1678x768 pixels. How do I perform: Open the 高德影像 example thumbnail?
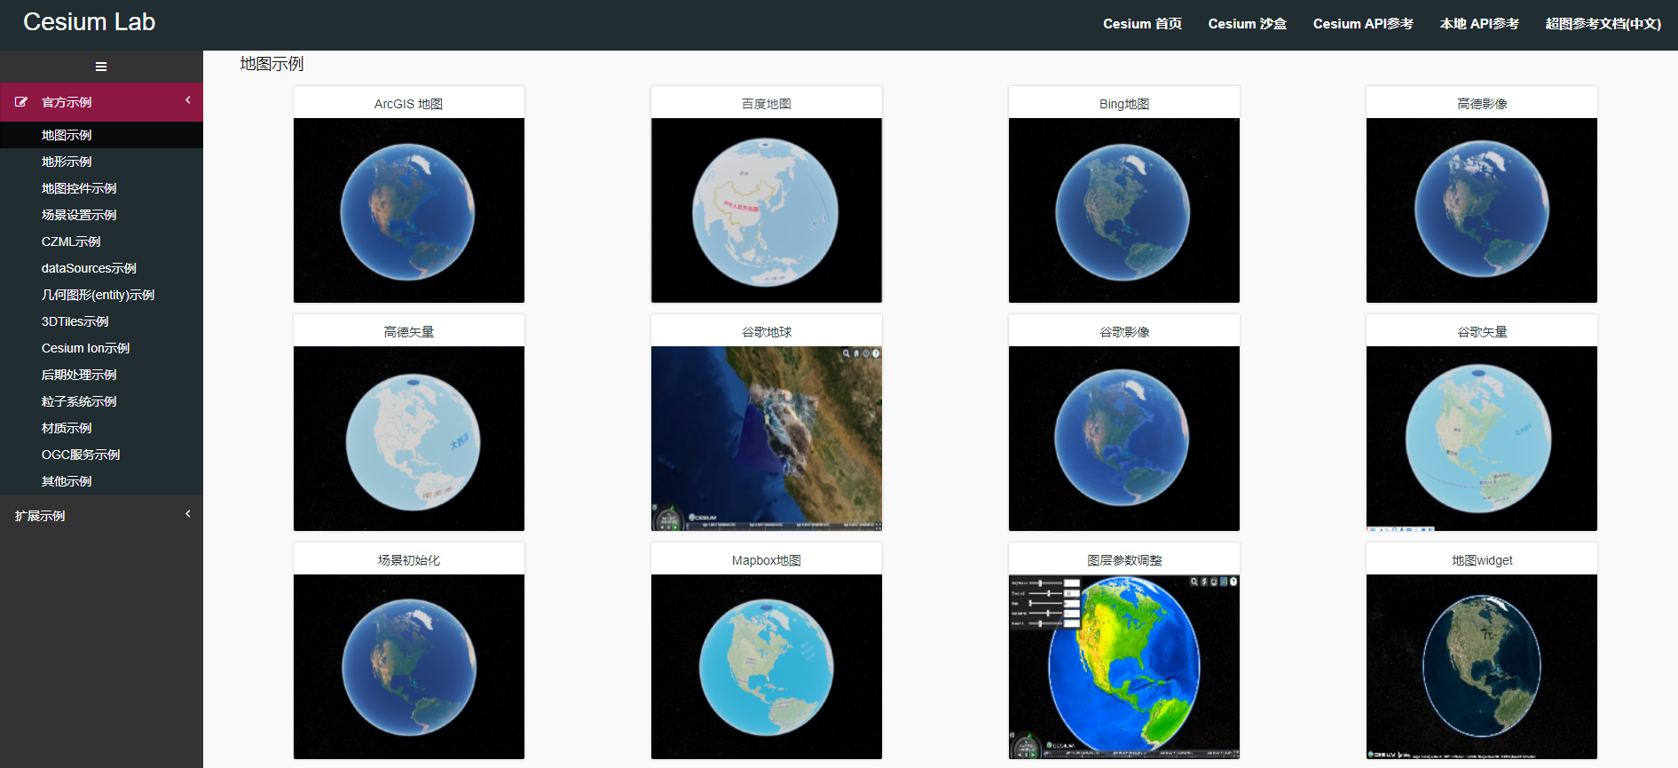tap(1482, 210)
